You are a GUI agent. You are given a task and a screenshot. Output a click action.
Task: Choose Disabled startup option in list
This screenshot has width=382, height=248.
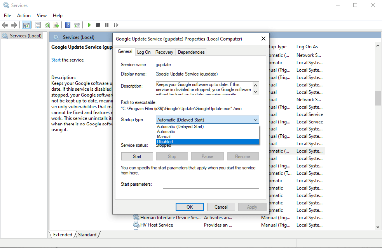[x=208, y=142]
